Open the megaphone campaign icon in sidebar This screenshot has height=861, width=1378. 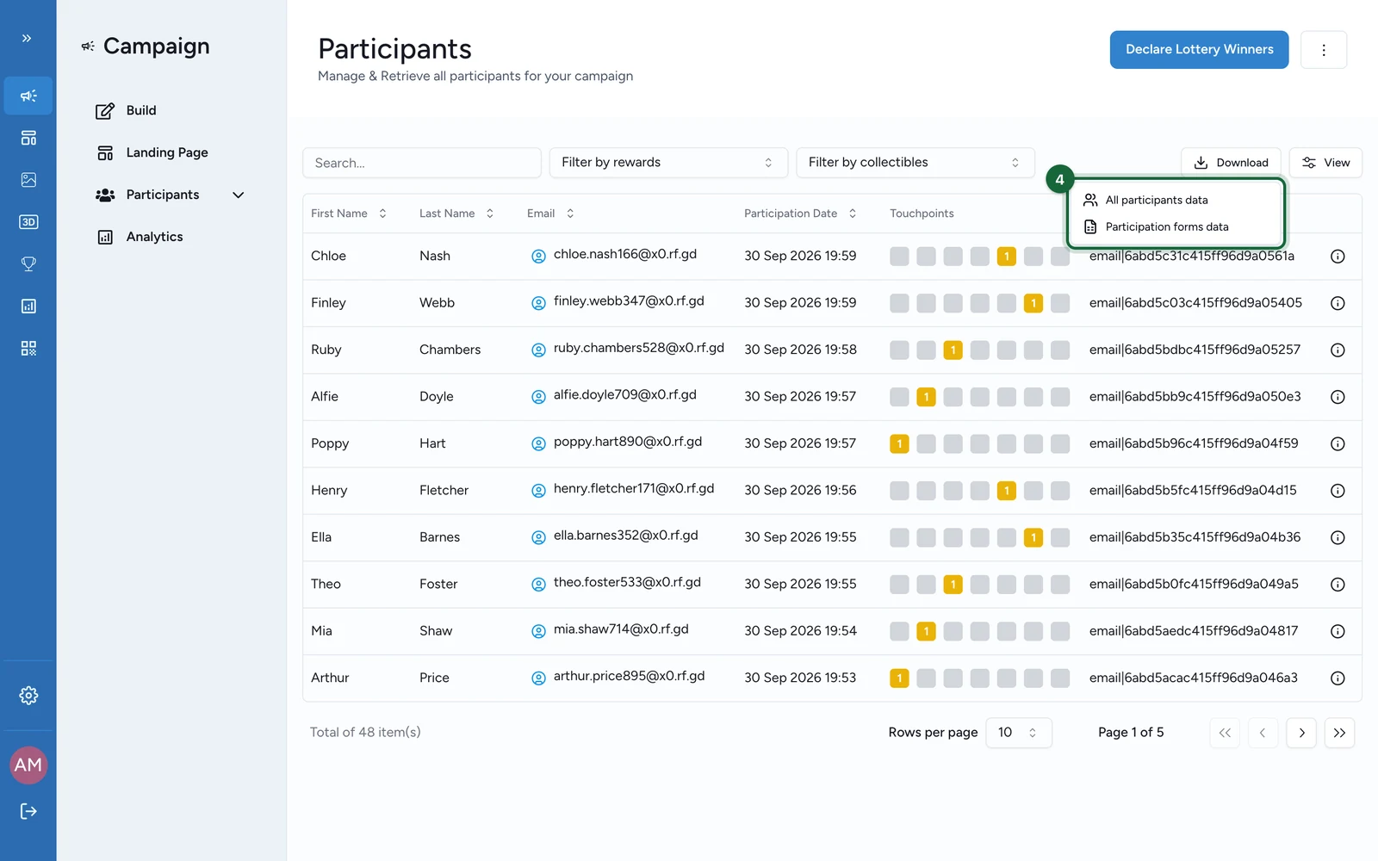point(28,96)
